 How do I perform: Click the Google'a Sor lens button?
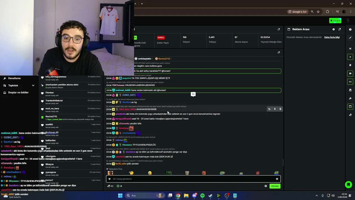(x=298, y=12)
